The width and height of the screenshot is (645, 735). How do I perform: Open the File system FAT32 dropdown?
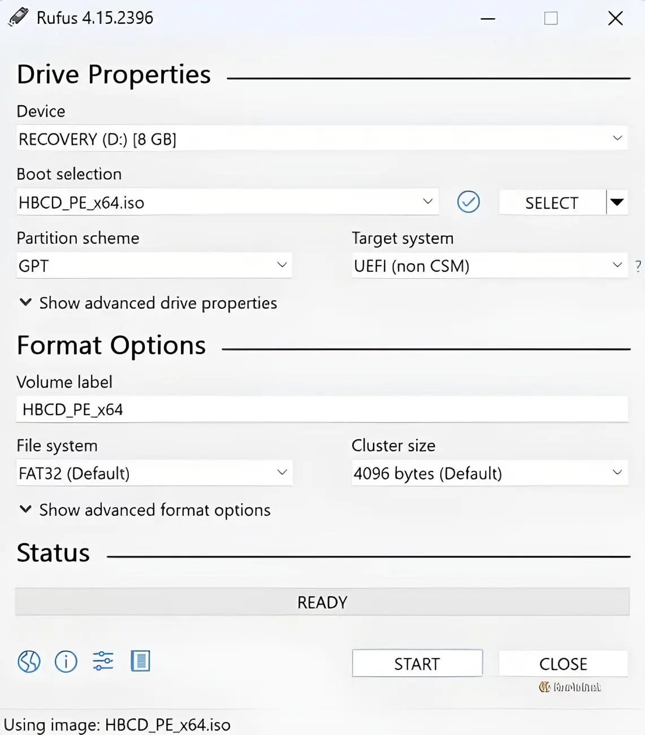point(154,473)
